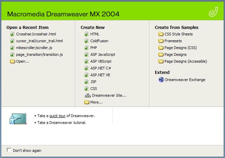The height and width of the screenshot is (158, 225).
Task: Click the presenter whiteboard tutorial icon
Action: tap(18, 119)
